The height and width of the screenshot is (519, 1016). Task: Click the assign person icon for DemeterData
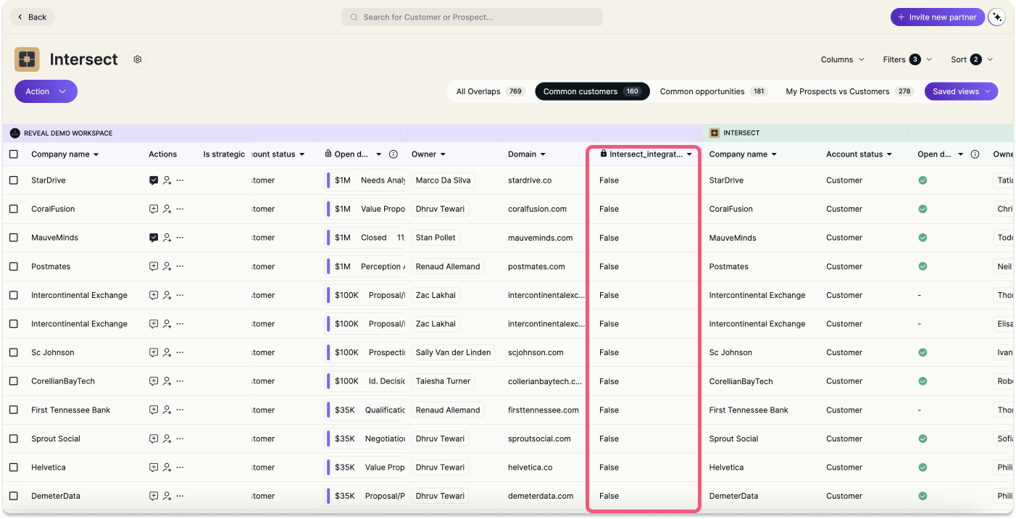click(167, 497)
